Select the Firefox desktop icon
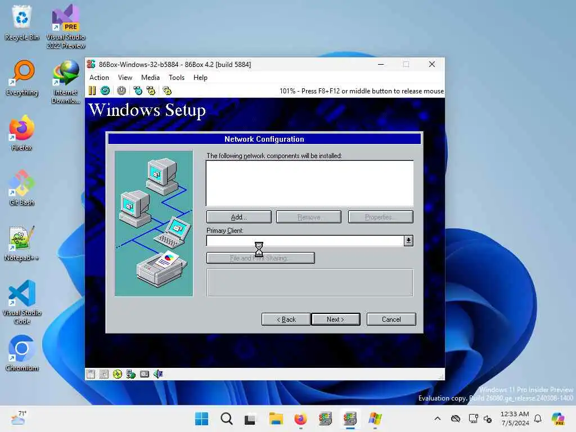The height and width of the screenshot is (432, 576). pyautogui.click(x=22, y=133)
